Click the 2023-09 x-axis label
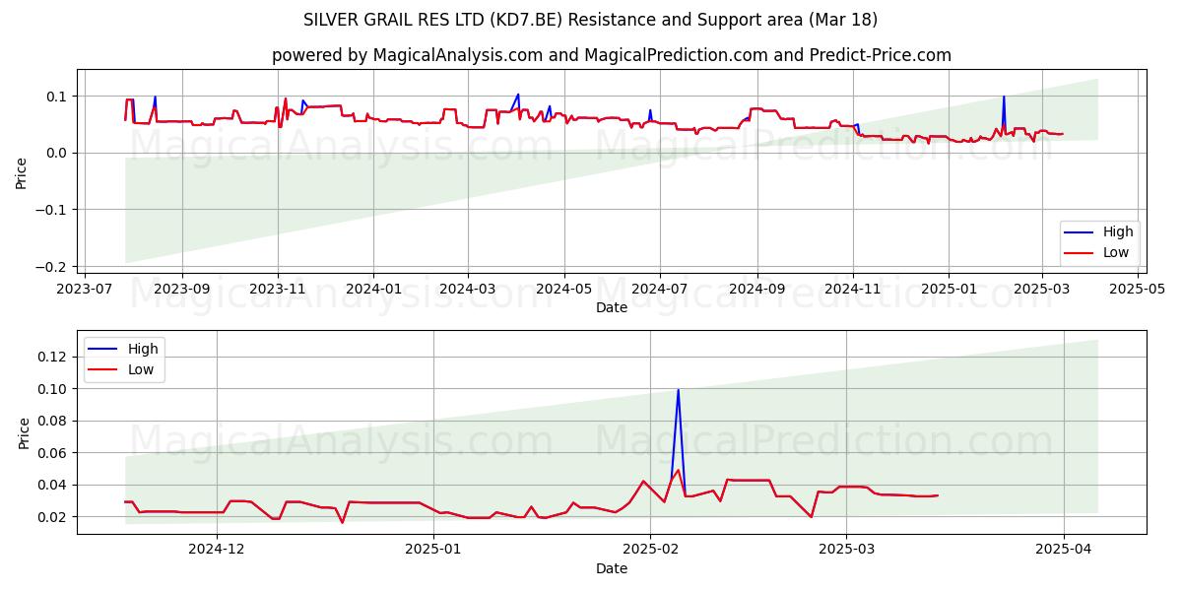Viewport: 1182px width, 591px height. coord(181,290)
